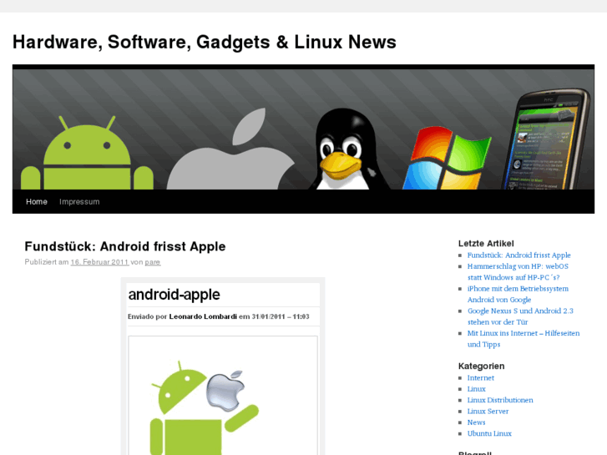This screenshot has height=455, width=607.
Task: Select the Linux Server category
Action: point(488,412)
